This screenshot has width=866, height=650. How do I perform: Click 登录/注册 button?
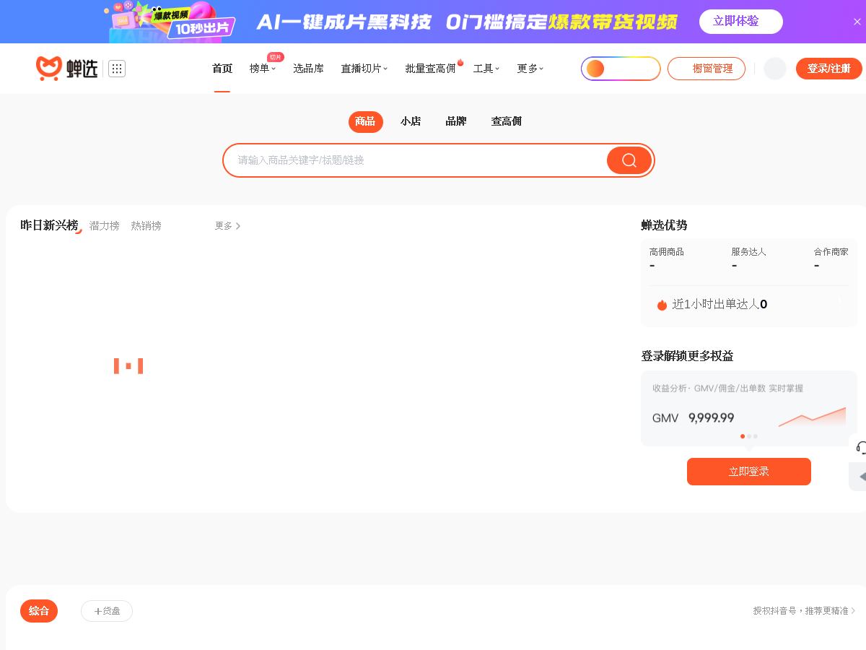coord(829,69)
